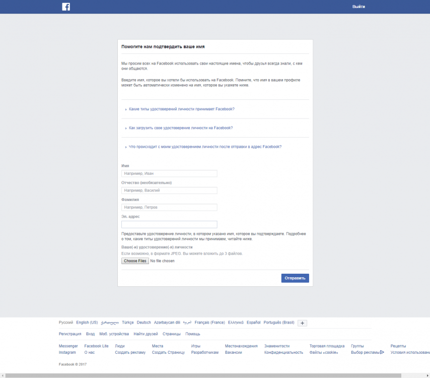430x378 pixels.
Task: Click the 'Отчество' middle name field
Action: pyautogui.click(x=169, y=191)
